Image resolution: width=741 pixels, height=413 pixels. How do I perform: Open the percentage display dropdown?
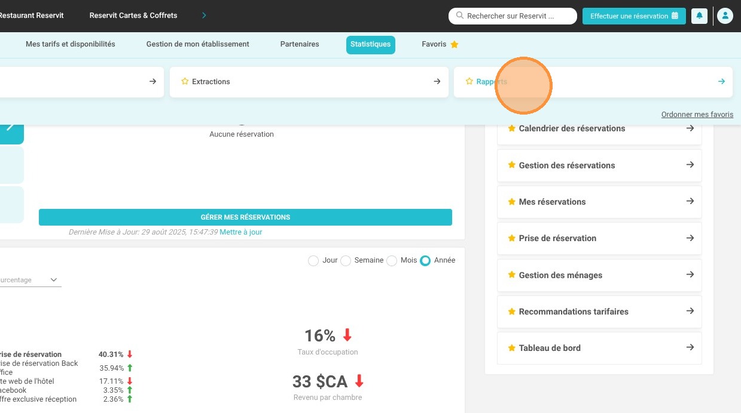[x=30, y=280]
